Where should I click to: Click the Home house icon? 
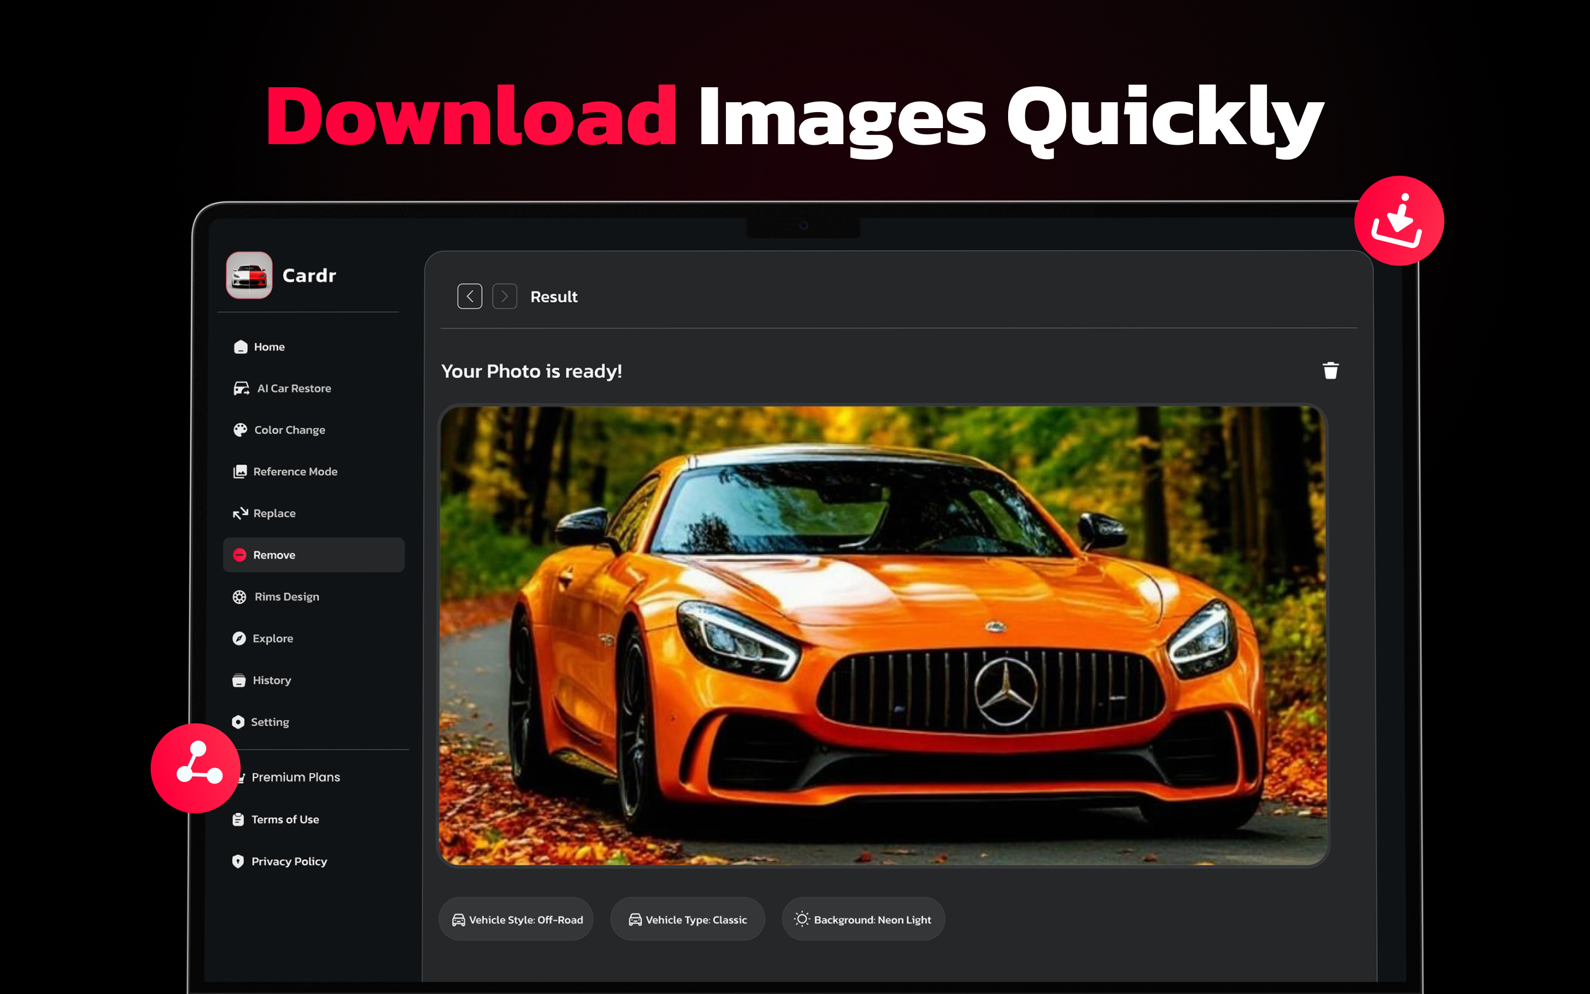pyautogui.click(x=241, y=346)
